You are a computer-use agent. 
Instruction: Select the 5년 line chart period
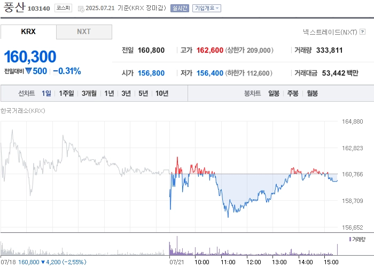pos(143,93)
